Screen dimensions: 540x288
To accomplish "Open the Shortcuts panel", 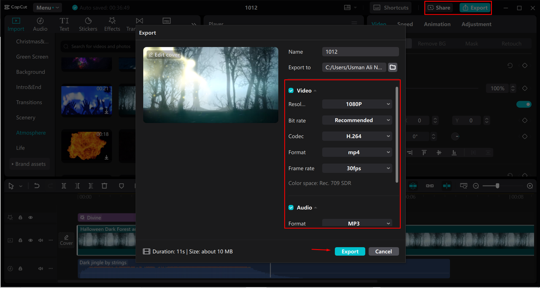I will pyautogui.click(x=391, y=8).
